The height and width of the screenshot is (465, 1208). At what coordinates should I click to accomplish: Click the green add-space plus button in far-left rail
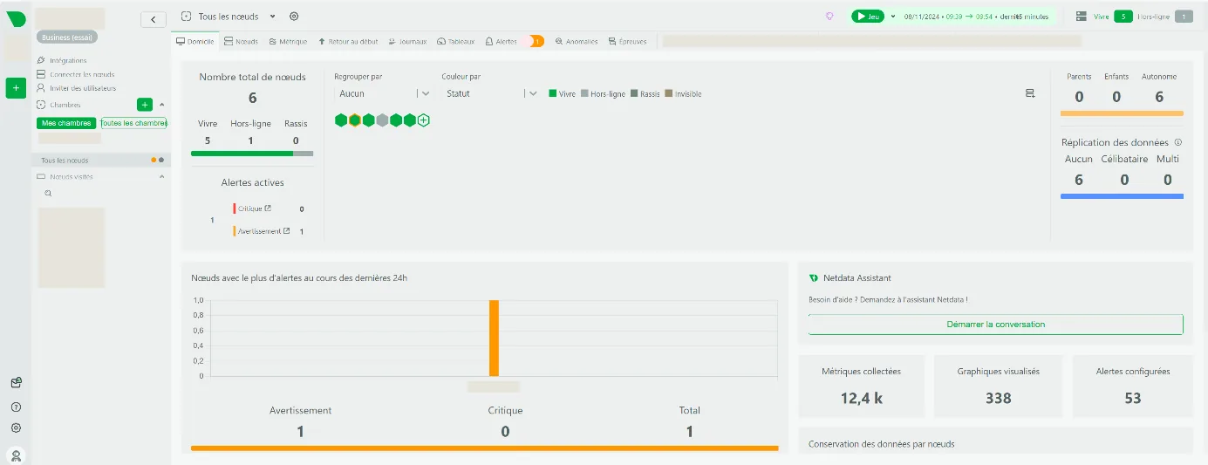(x=16, y=88)
